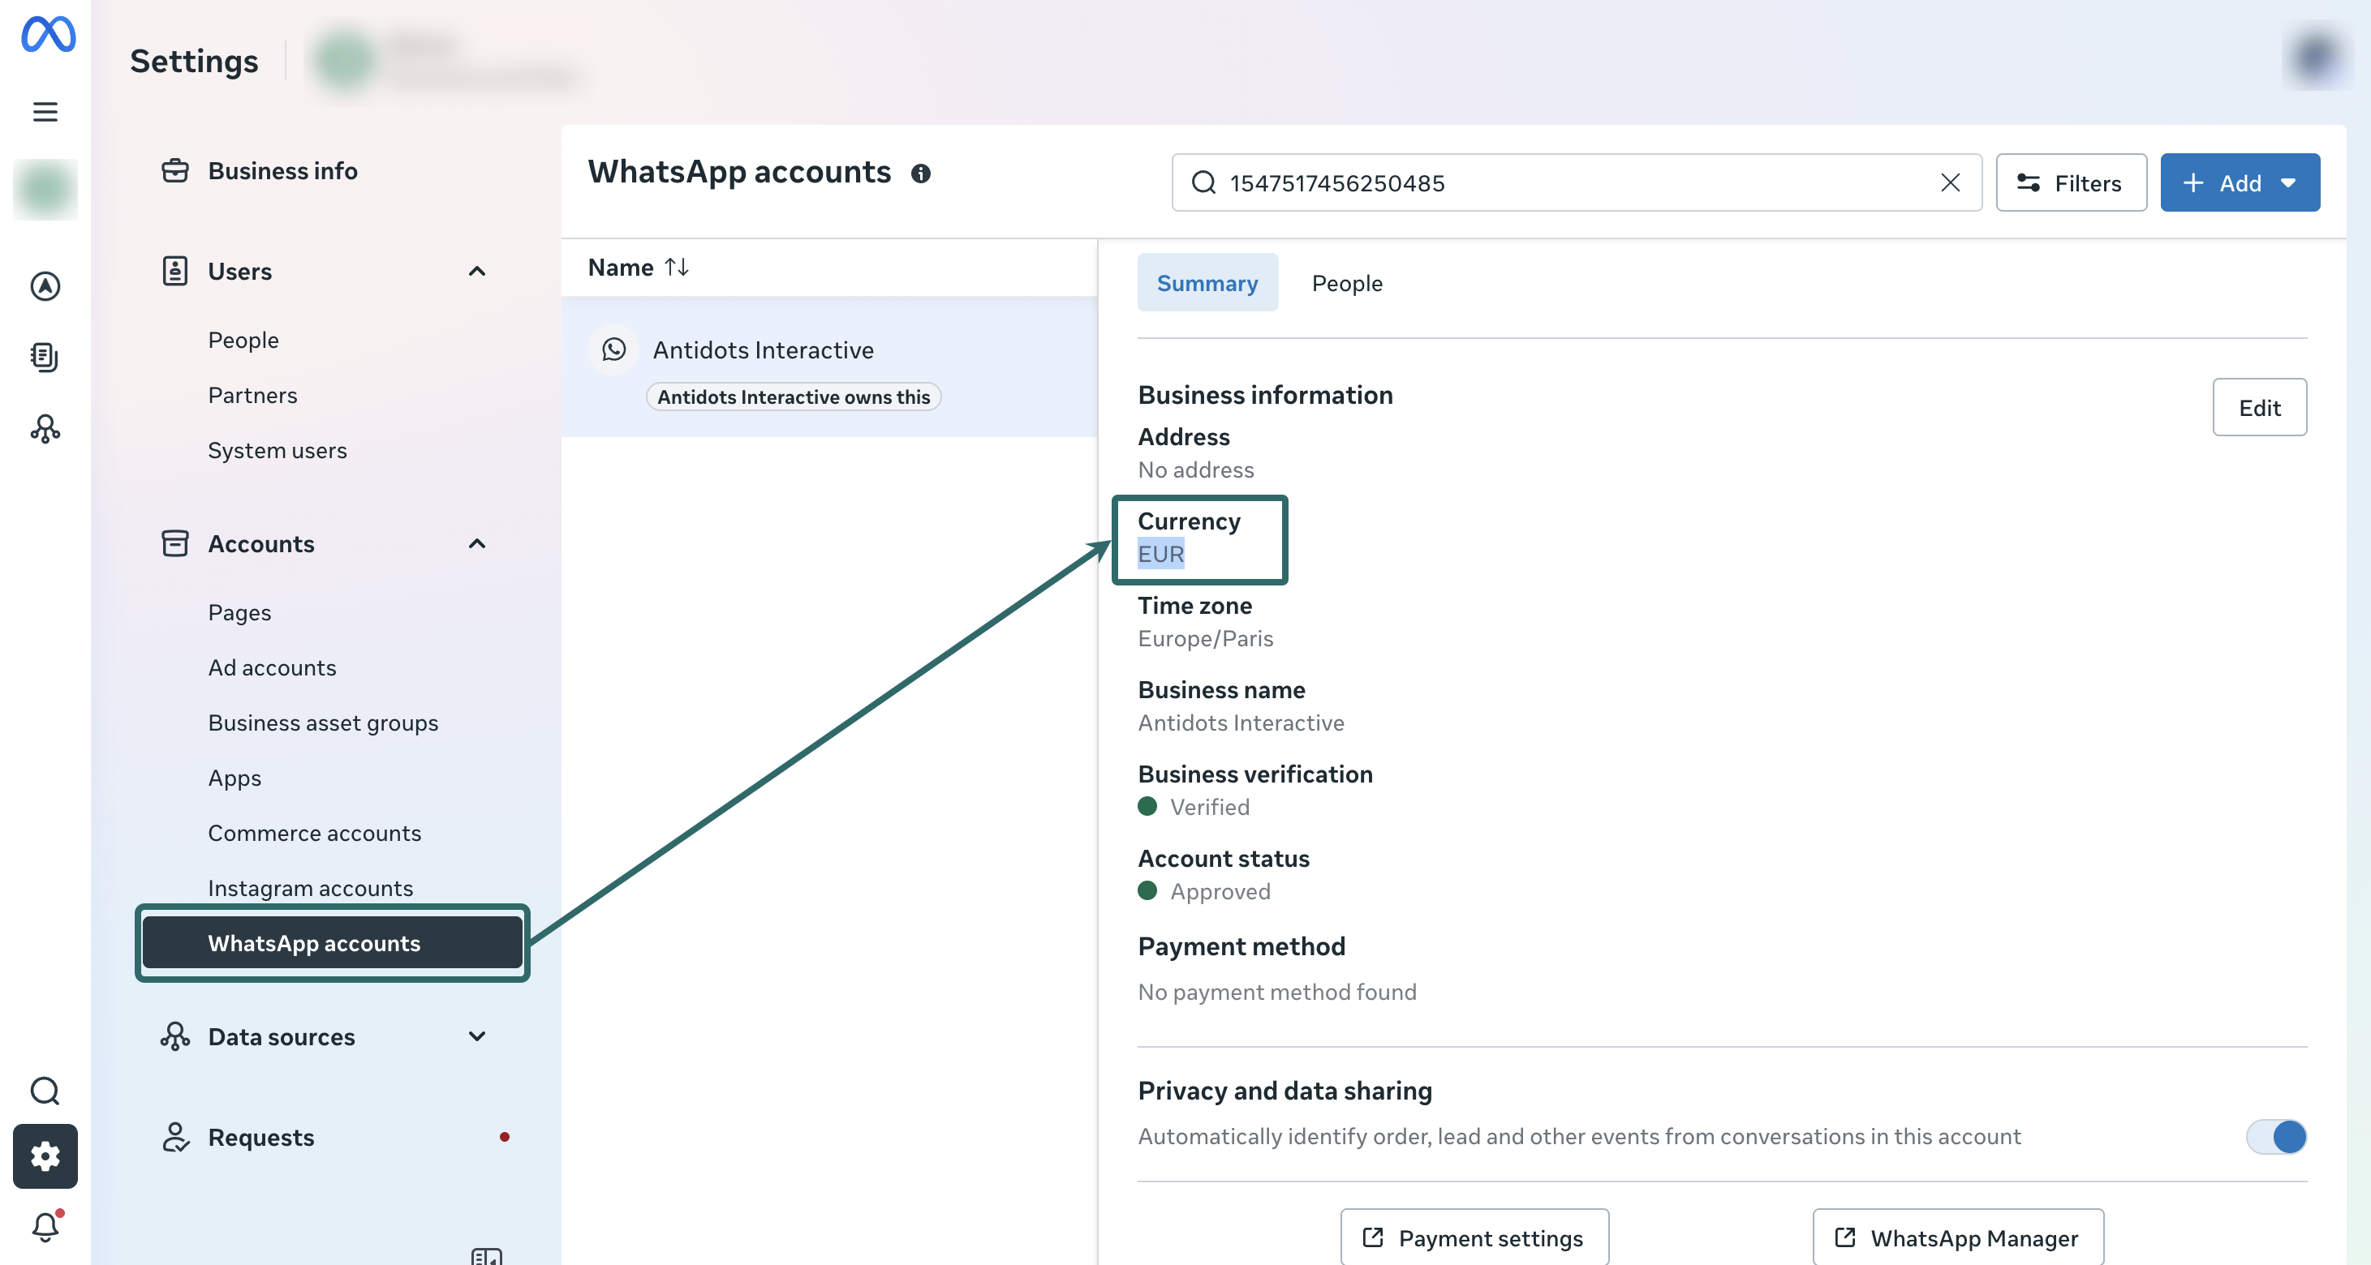Image resolution: width=2371 pixels, height=1265 pixels.
Task: Clear the search field with X
Action: [1949, 183]
